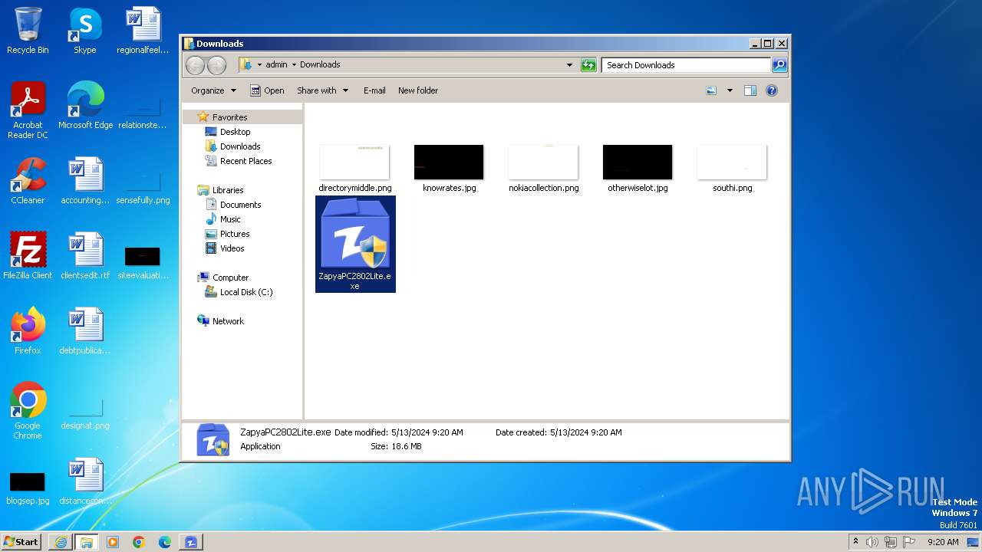Select designat.png on the desktop
Screen dimensions: 982x552
click(x=85, y=414)
